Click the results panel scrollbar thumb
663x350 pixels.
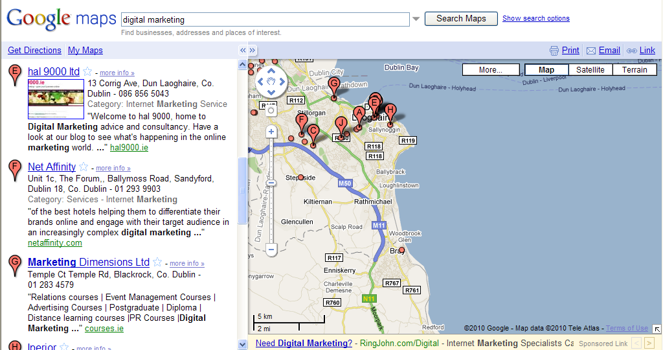(242, 191)
